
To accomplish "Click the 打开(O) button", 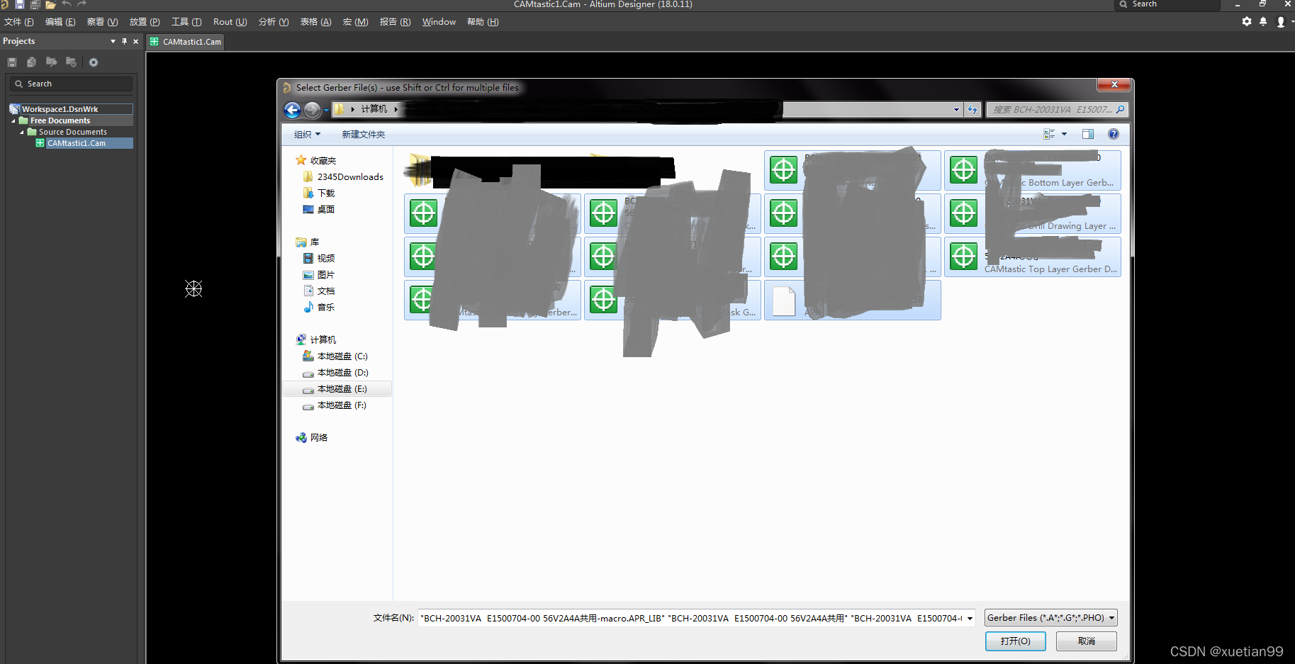I will tap(1015, 641).
